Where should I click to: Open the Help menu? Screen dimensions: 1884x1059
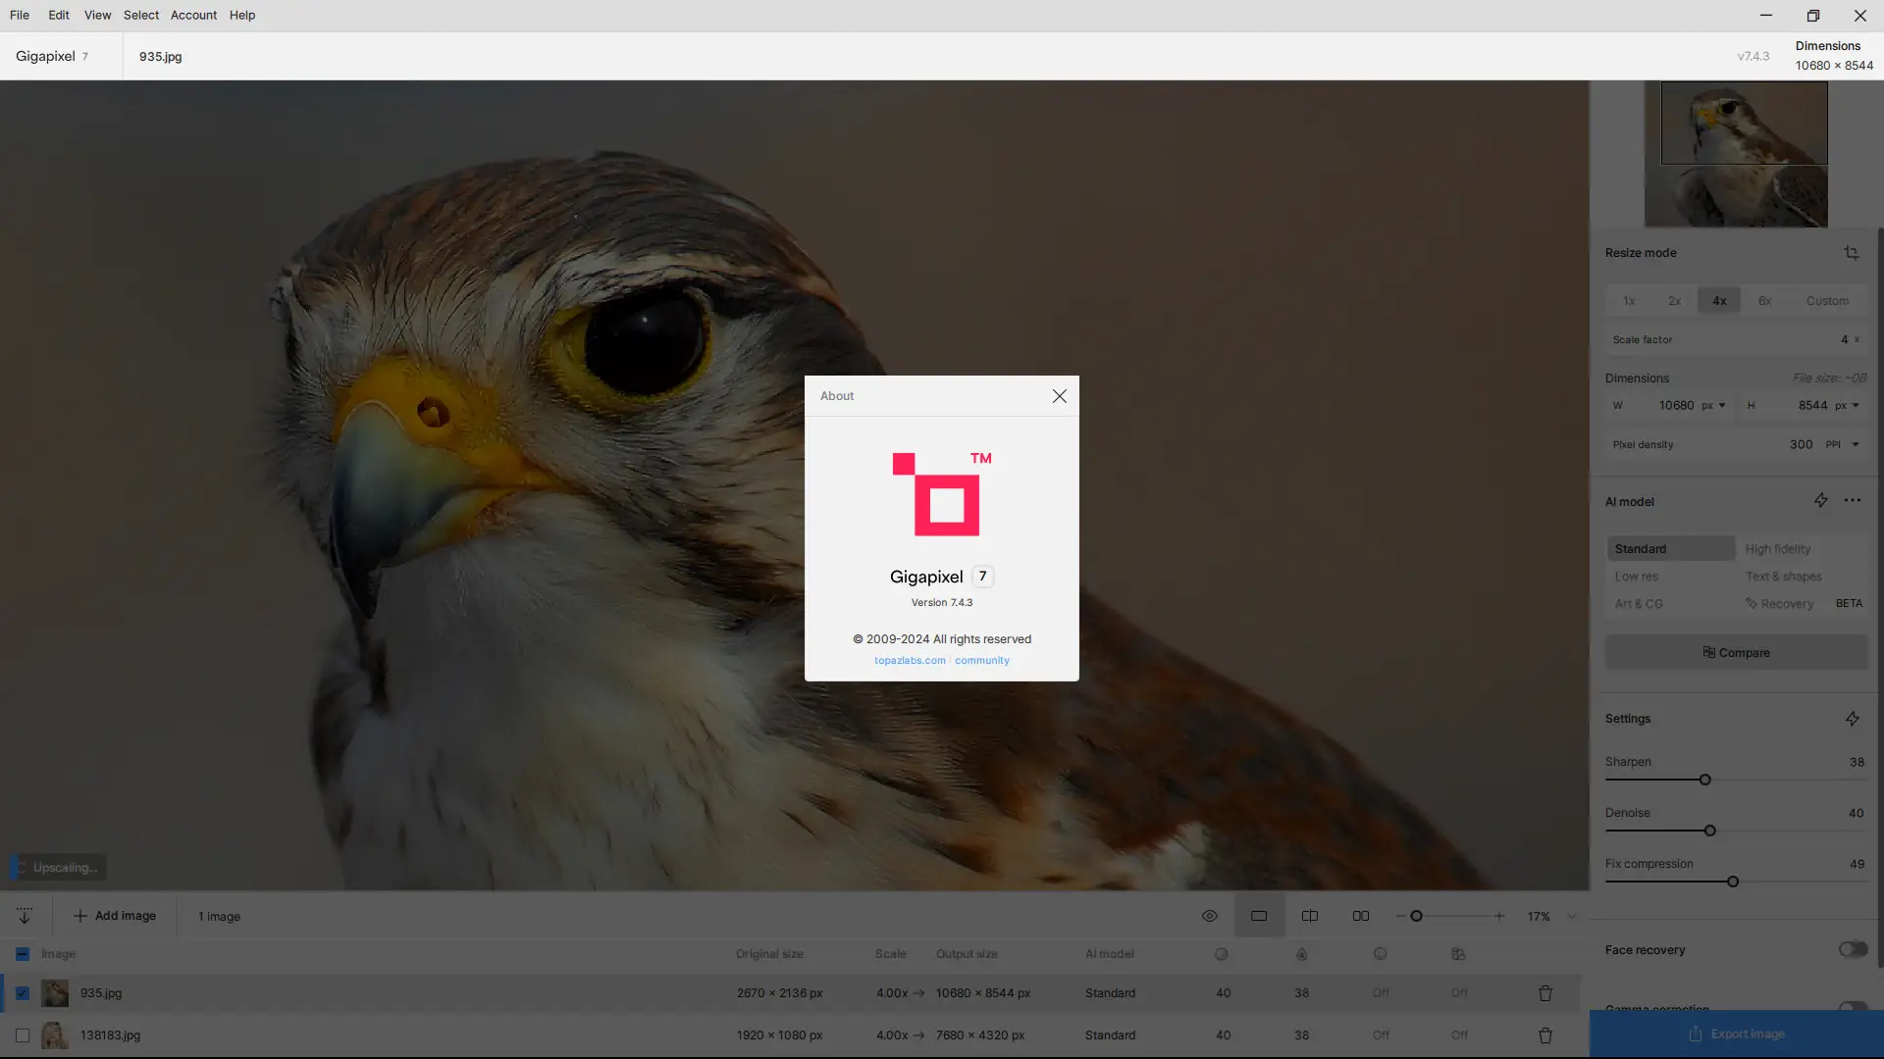[241, 15]
